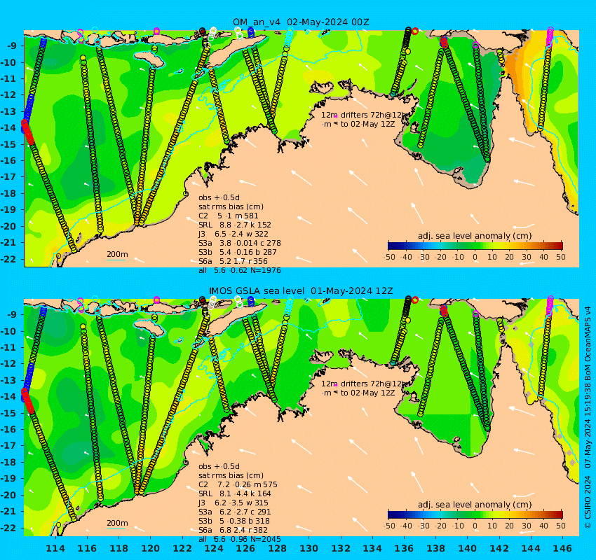Click longitude label 134
This screenshot has width=596, height=560.
click(x=372, y=548)
